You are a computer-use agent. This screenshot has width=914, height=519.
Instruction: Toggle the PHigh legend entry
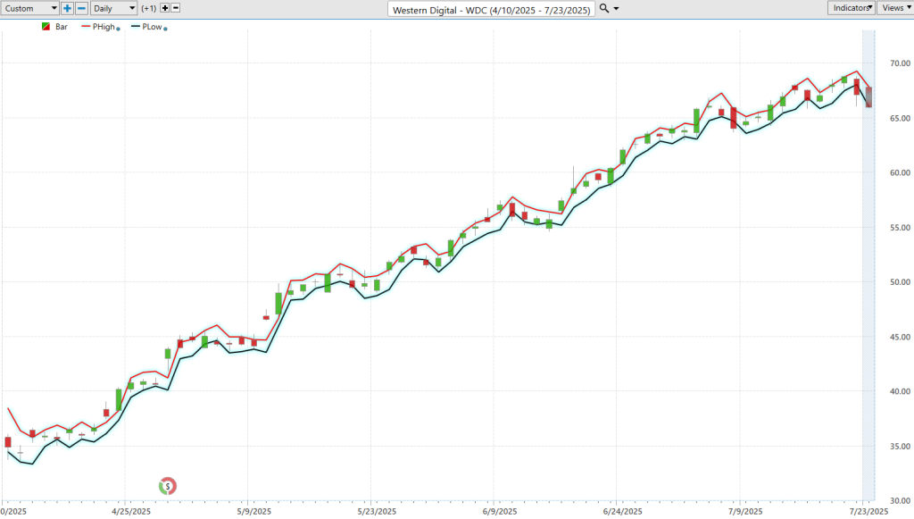coord(104,27)
